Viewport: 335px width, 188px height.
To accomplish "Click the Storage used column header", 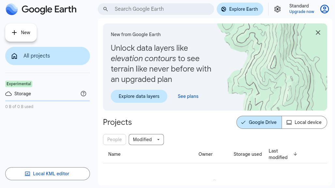I will click(248, 154).
